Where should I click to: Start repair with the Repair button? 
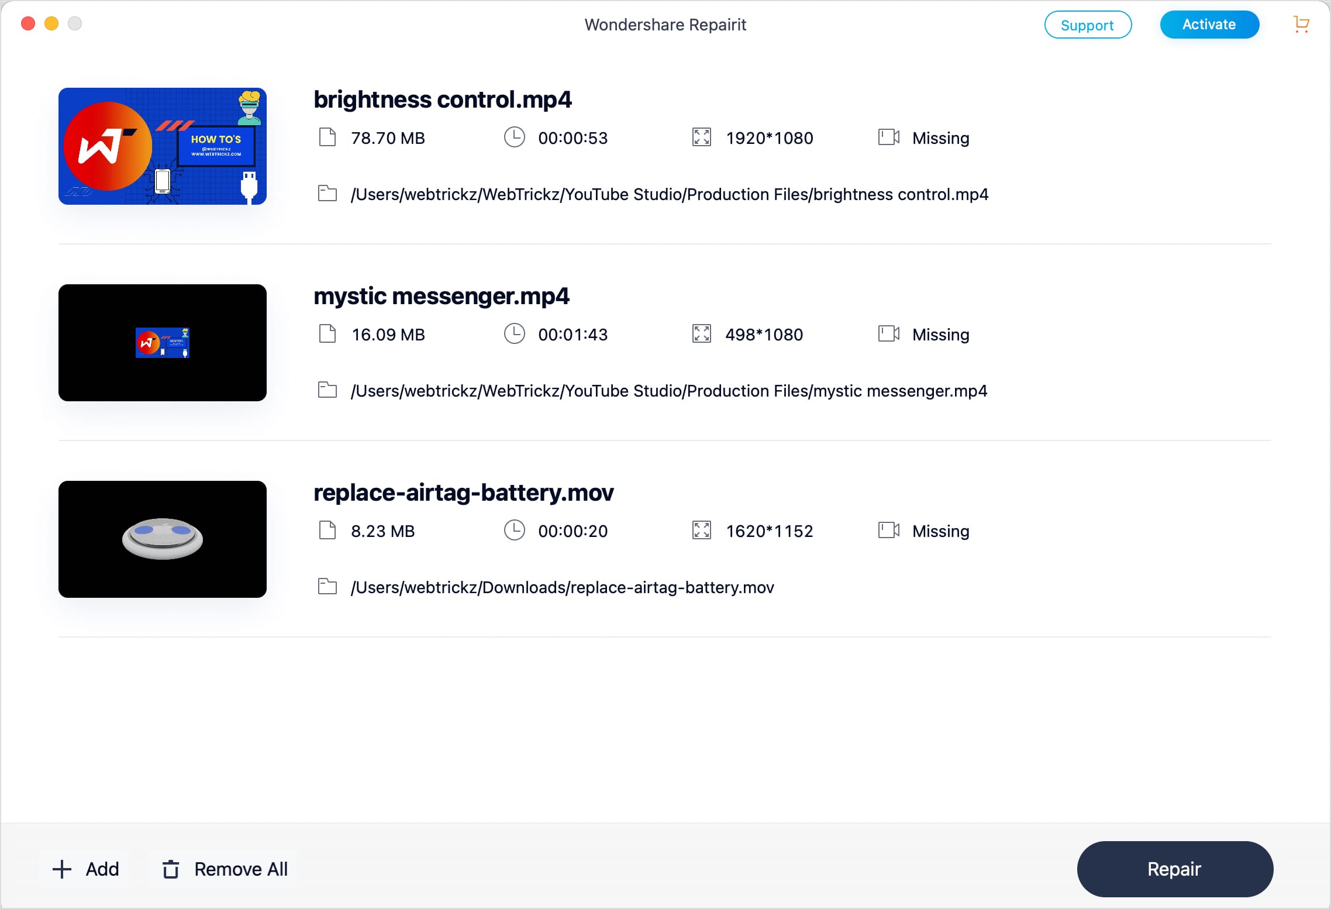pos(1175,869)
